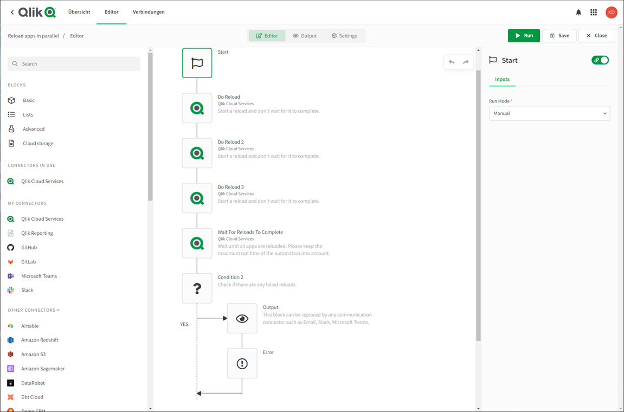
Task: Redo the last canvas change
Action: [466, 62]
